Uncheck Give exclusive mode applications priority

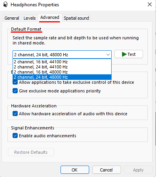pyautogui.click(x=15, y=91)
